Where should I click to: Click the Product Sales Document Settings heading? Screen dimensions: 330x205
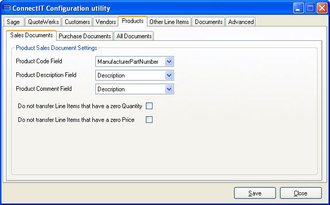coord(57,48)
